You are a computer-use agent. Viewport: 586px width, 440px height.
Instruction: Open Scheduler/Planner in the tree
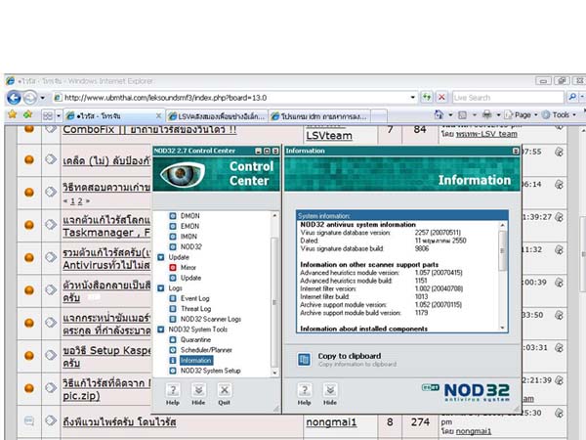pos(206,350)
